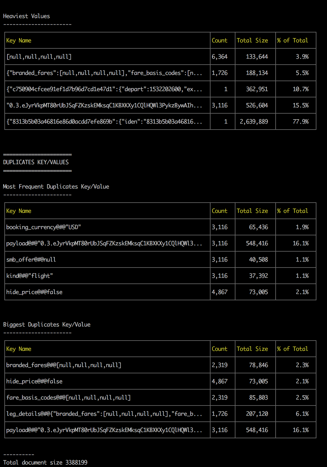
Task: Click percentage '6.1%'
Action: [x=302, y=414]
